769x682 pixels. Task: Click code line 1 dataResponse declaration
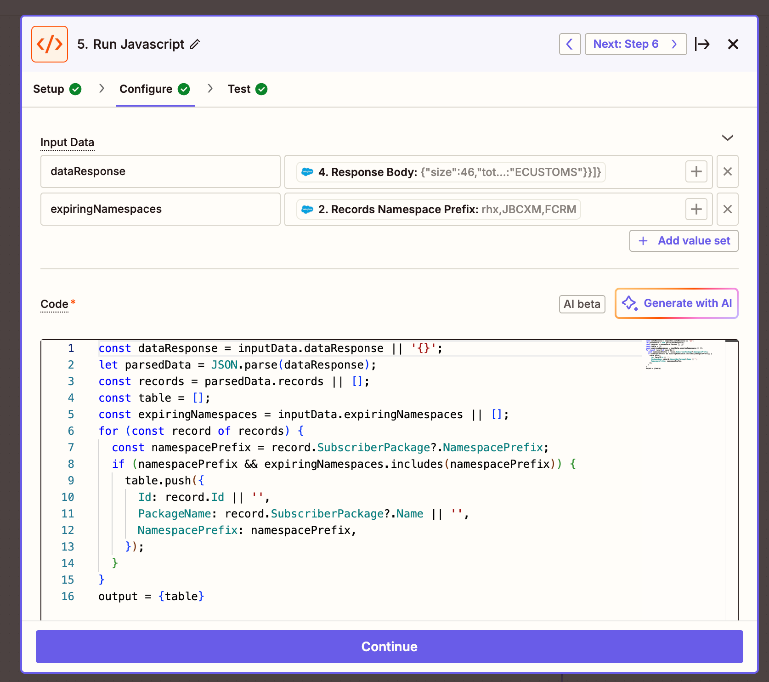(x=271, y=348)
